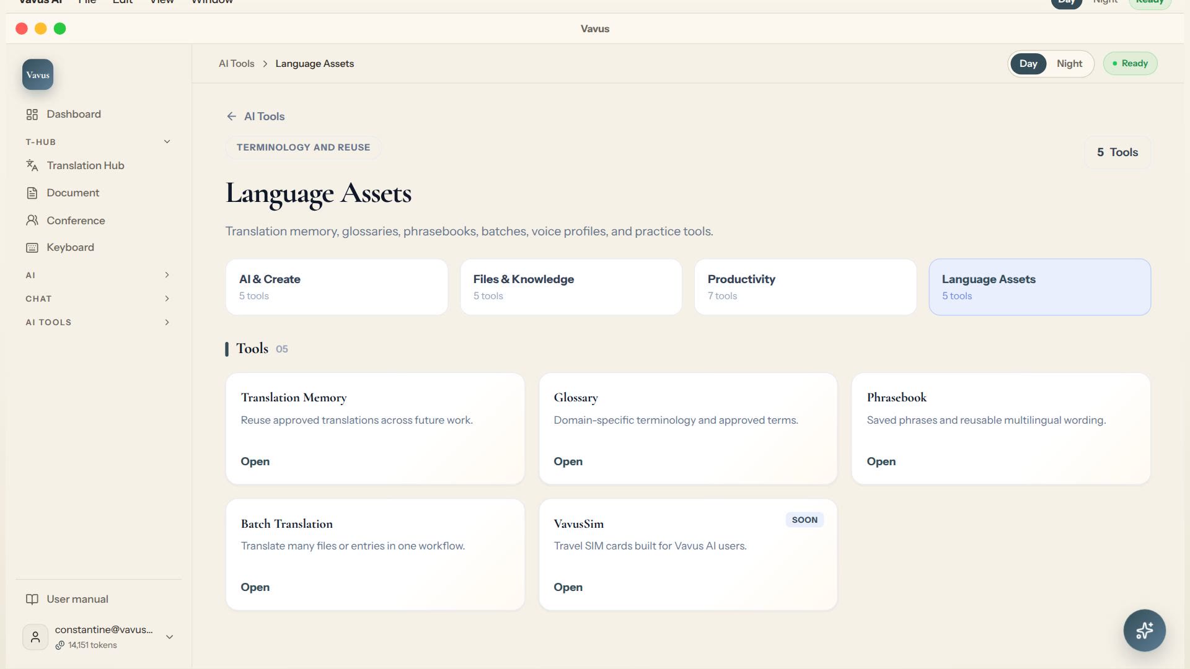
Task: Open the Translation Memory tool
Action: point(255,461)
